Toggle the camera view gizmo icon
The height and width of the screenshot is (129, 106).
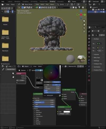click(x=84, y=28)
